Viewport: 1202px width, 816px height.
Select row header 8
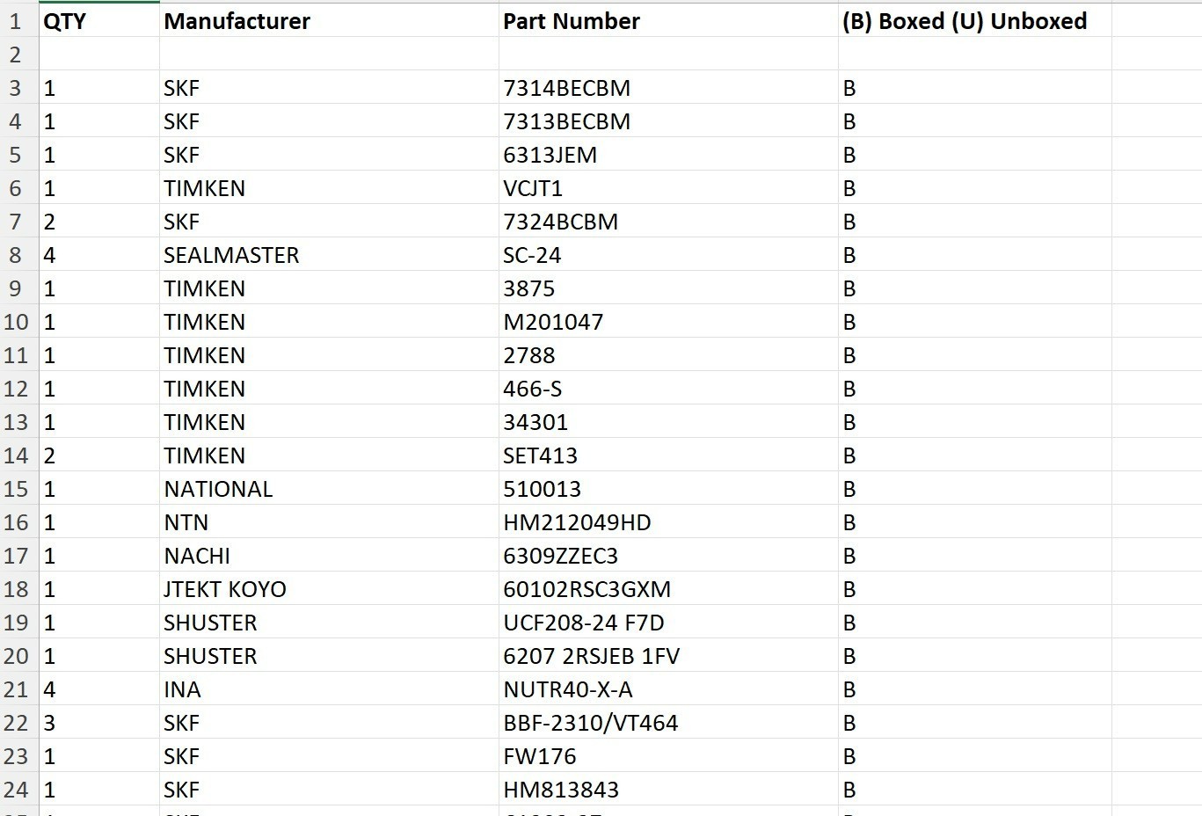(x=19, y=255)
